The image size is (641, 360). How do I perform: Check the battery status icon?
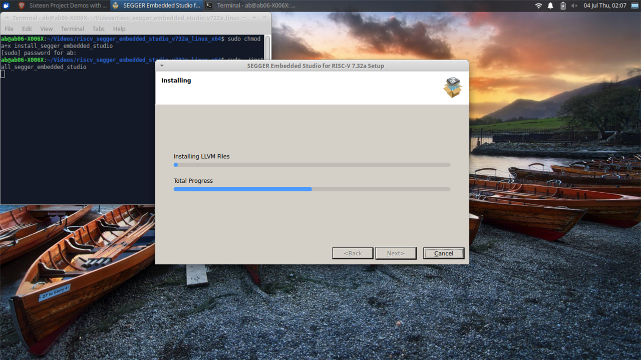click(x=563, y=6)
